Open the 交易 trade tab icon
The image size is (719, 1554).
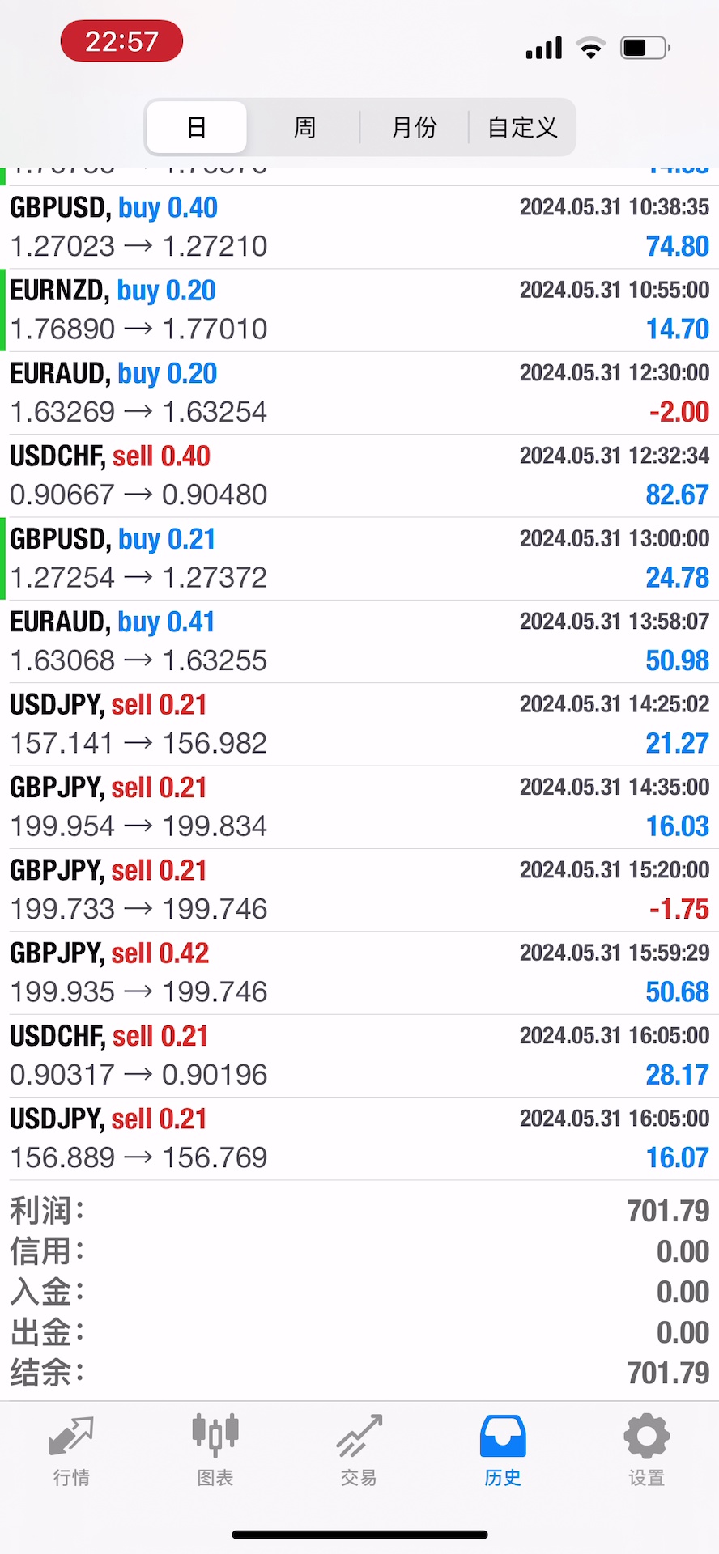tap(359, 1437)
